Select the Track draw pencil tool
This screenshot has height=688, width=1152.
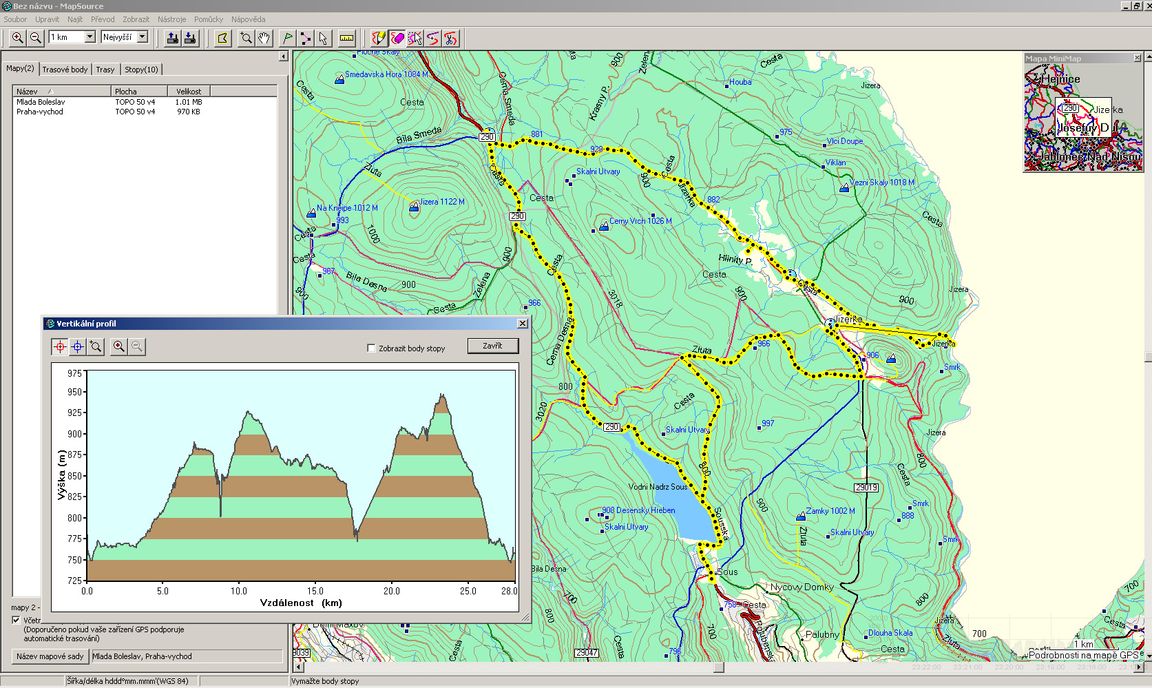379,38
